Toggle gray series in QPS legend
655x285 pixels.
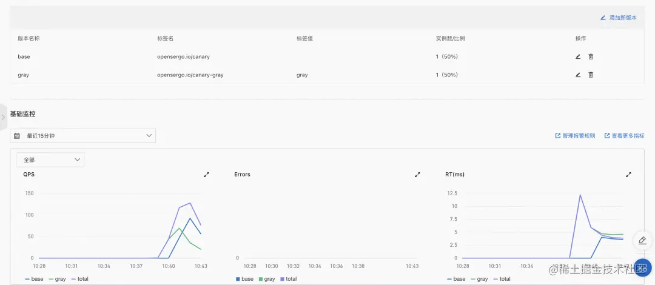tap(57, 279)
